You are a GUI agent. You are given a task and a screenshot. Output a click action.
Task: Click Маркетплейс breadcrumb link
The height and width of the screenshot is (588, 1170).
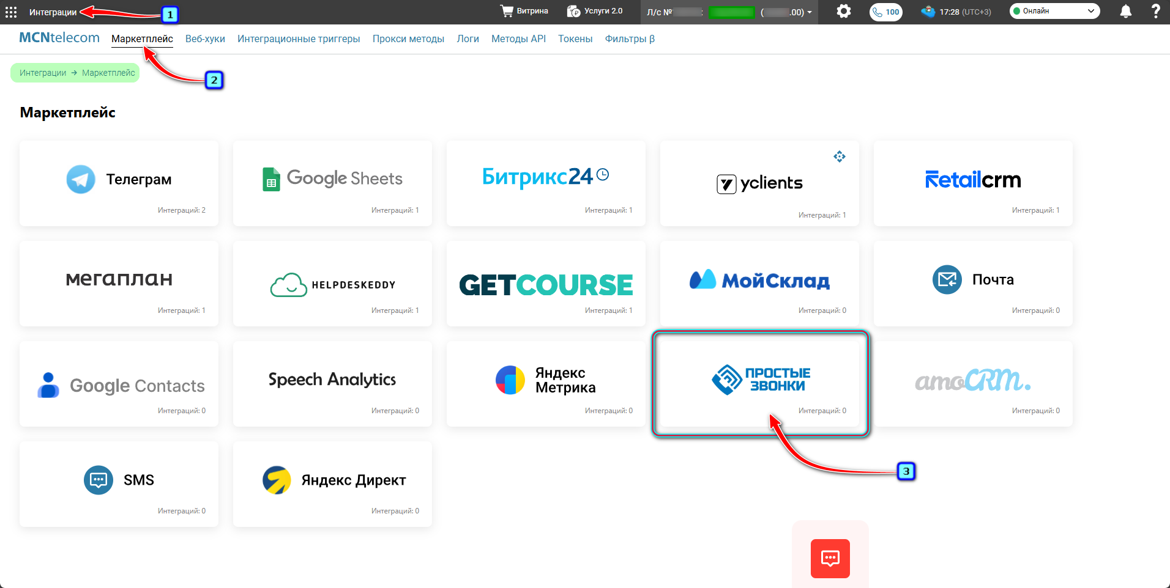click(x=108, y=73)
